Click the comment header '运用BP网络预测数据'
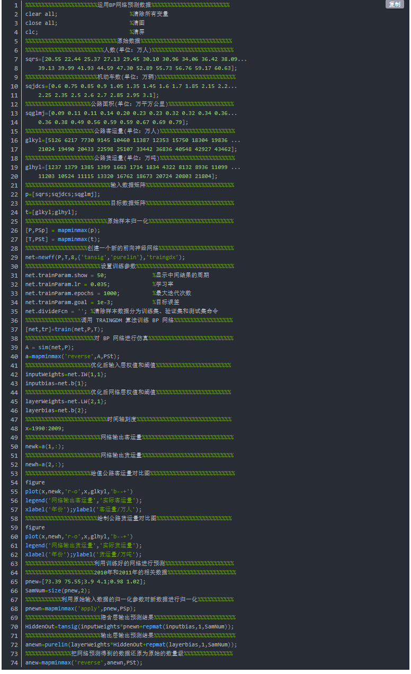Screen dimensions: 411x674 (124, 5)
